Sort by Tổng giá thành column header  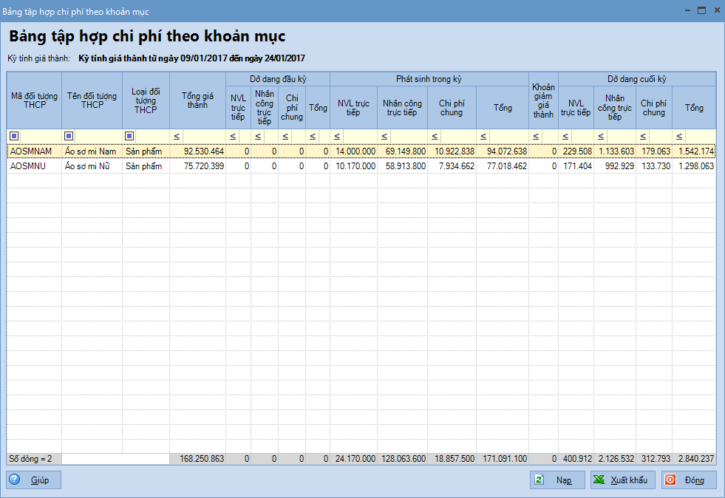197,100
